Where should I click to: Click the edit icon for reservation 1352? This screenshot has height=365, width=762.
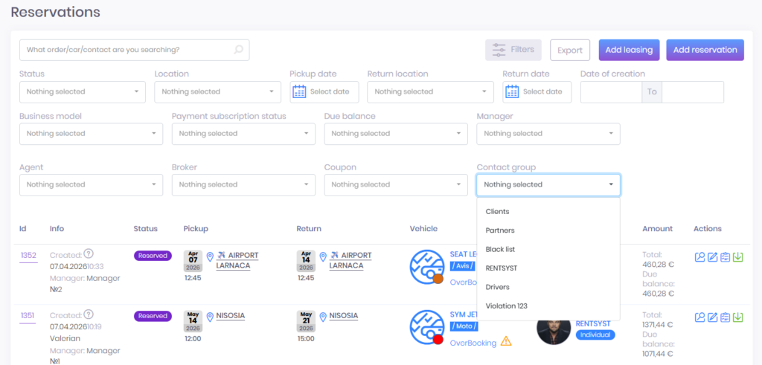coord(712,257)
